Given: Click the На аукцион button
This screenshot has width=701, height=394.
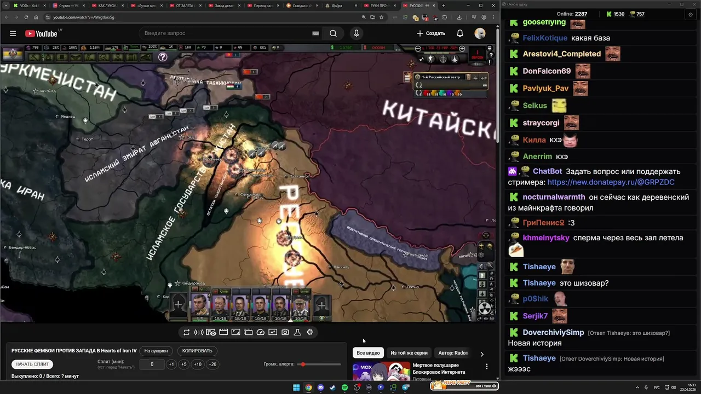Looking at the screenshot, I should pos(156,351).
